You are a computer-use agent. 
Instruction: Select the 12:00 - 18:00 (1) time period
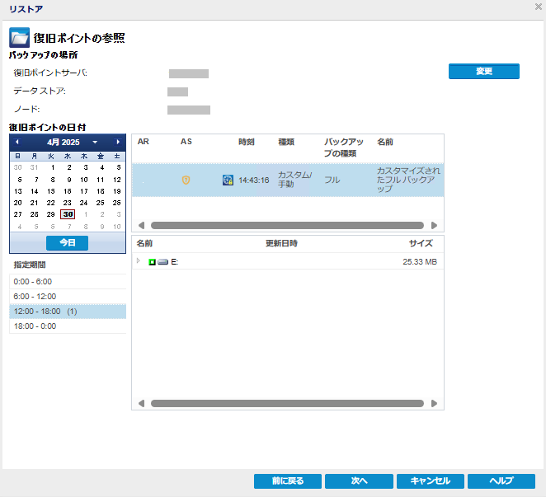[x=68, y=312]
